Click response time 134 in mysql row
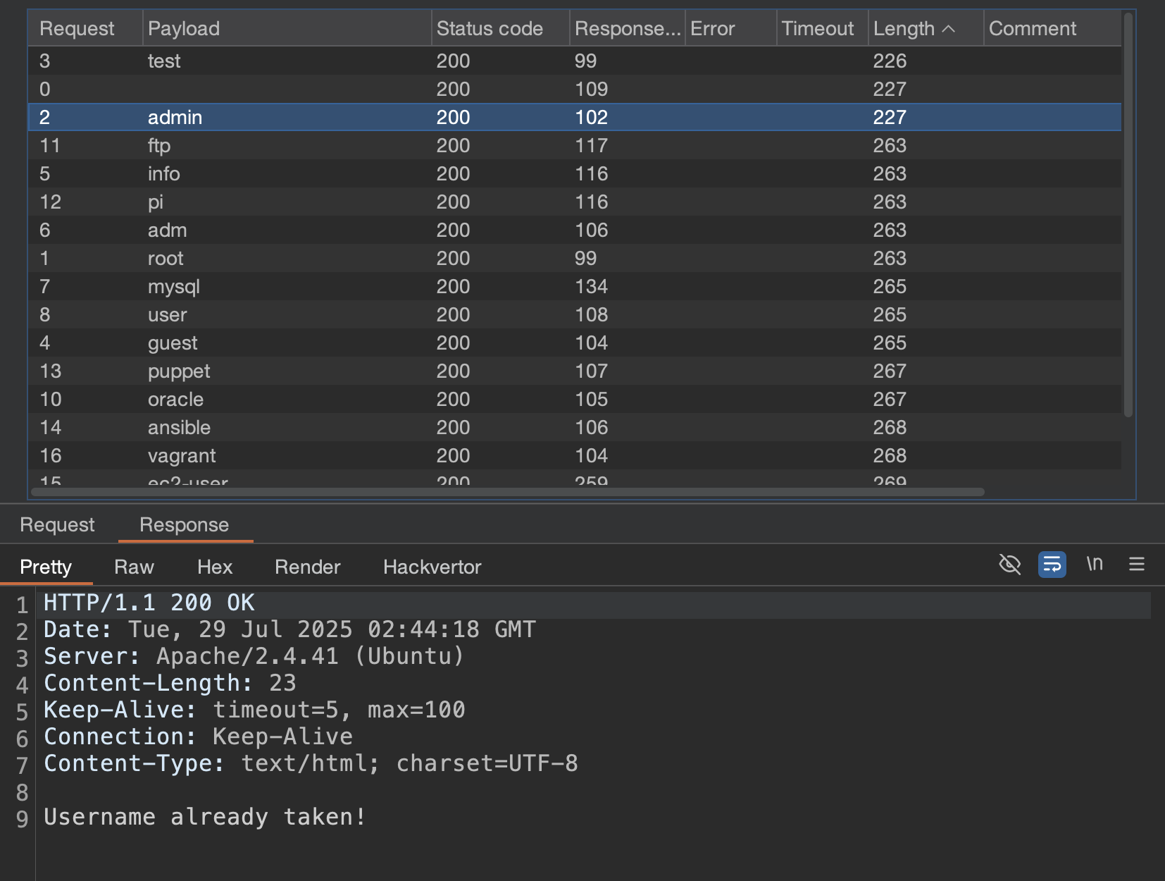The image size is (1165, 881). pyautogui.click(x=591, y=286)
